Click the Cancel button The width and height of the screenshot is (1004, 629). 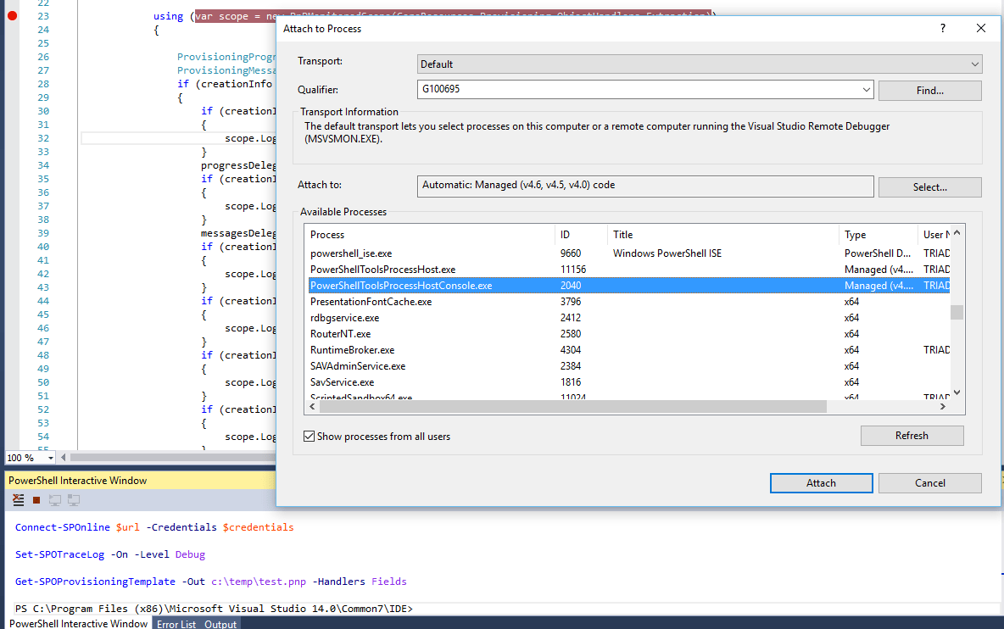click(x=929, y=483)
